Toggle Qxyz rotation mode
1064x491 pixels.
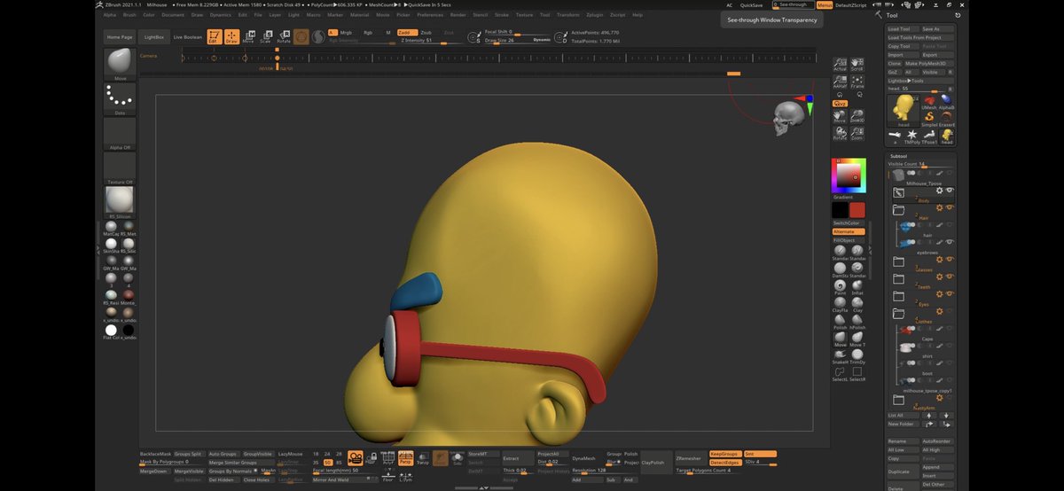click(x=840, y=104)
